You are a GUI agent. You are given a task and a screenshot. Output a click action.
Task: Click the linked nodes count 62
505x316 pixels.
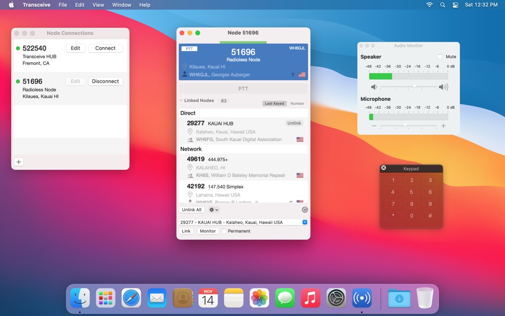pos(224,101)
